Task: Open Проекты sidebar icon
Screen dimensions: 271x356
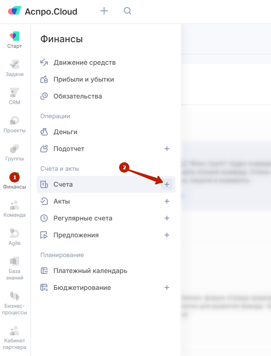Action: tap(15, 124)
